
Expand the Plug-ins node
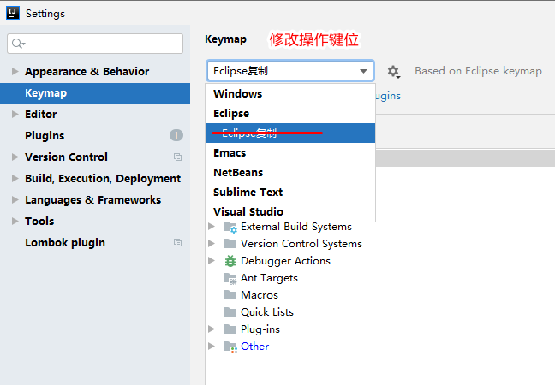tap(212, 329)
